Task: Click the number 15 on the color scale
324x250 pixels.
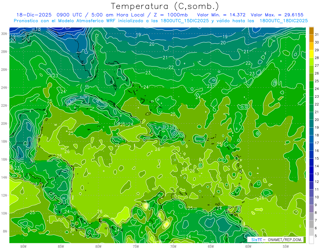Action: (x=317, y=159)
